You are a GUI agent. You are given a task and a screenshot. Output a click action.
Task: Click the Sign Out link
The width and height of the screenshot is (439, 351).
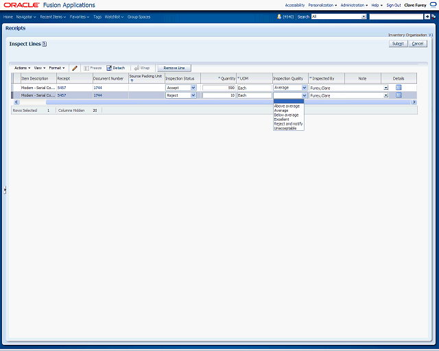pos(393,5)
